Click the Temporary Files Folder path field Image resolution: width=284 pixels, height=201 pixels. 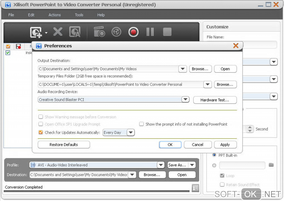tap(121, 84)
